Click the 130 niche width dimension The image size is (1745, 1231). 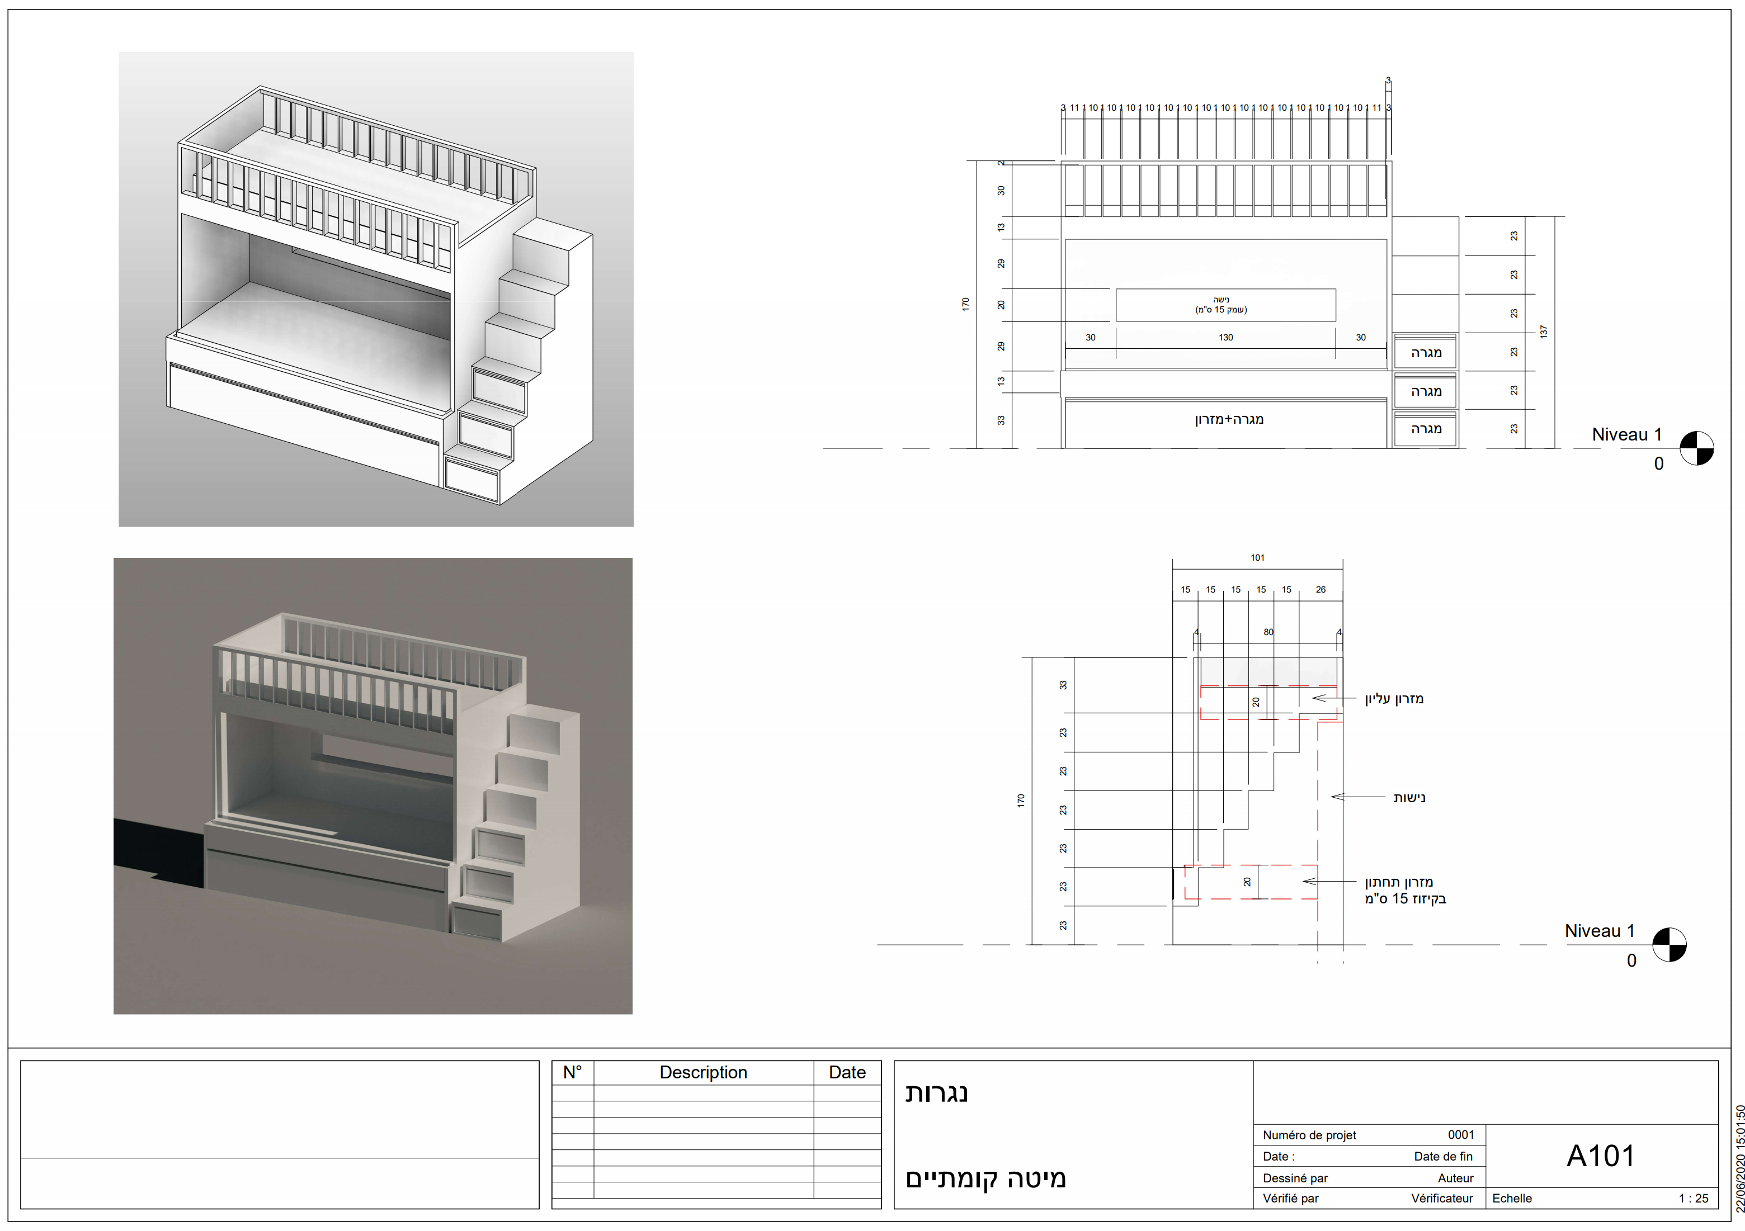[1225, 338]
